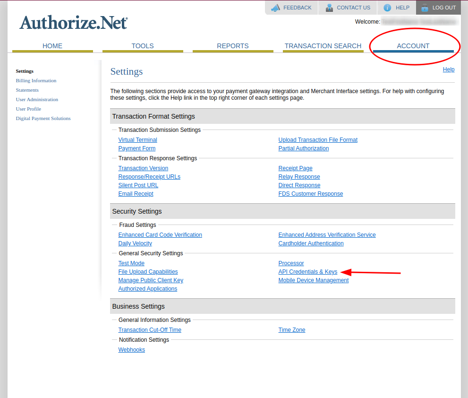Open the Cardholder Authentication link

coord(311,243)
